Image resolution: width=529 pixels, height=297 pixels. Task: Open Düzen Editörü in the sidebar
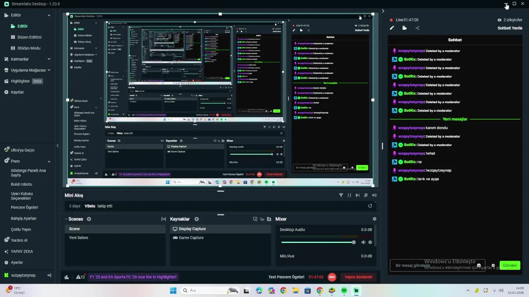[29, 37]
